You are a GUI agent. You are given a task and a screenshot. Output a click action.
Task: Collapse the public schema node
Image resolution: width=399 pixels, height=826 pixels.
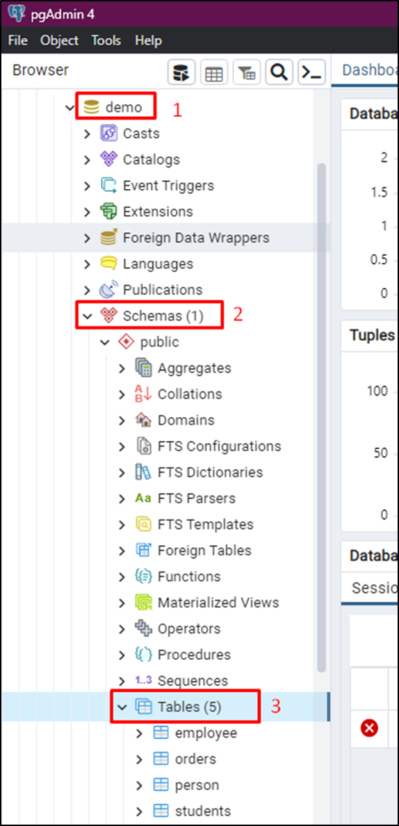(x=104, y=342)
